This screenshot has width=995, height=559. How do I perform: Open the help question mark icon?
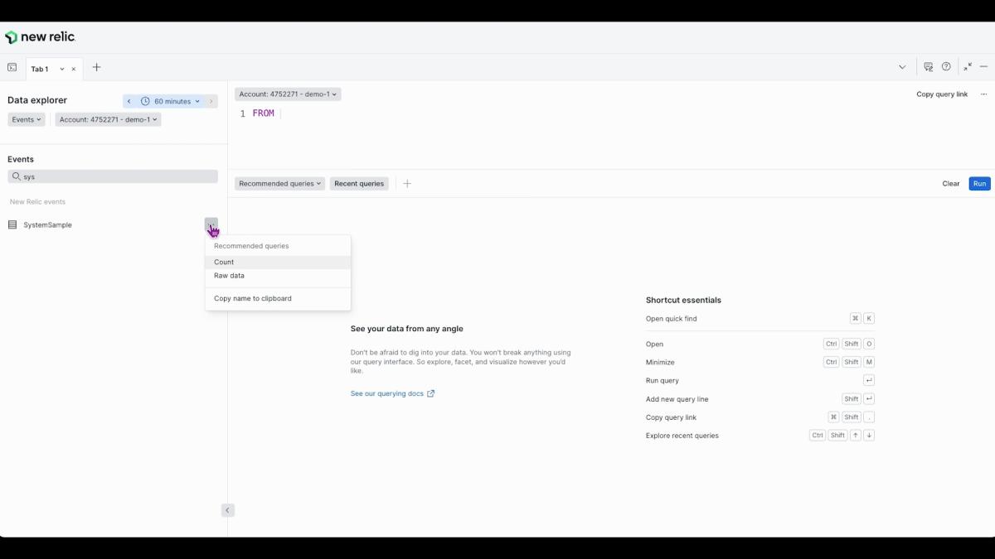tap(946, 67)
